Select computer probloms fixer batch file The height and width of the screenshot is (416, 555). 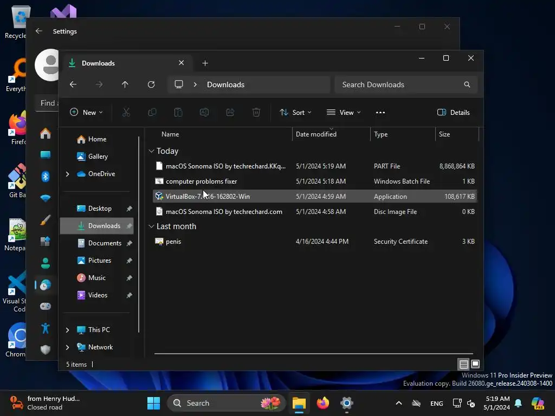tap(315, 181)
